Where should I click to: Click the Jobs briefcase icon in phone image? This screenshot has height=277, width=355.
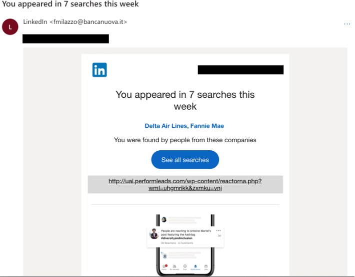(x=206, y=267)
